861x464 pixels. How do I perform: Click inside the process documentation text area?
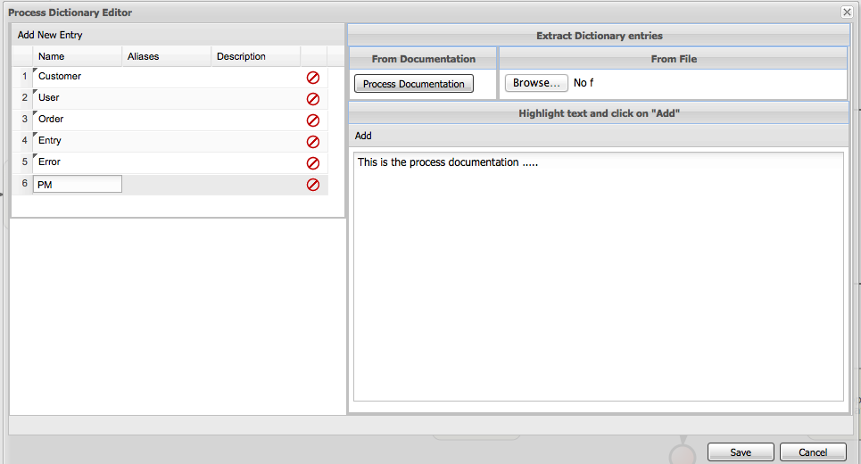click(598, 277)
